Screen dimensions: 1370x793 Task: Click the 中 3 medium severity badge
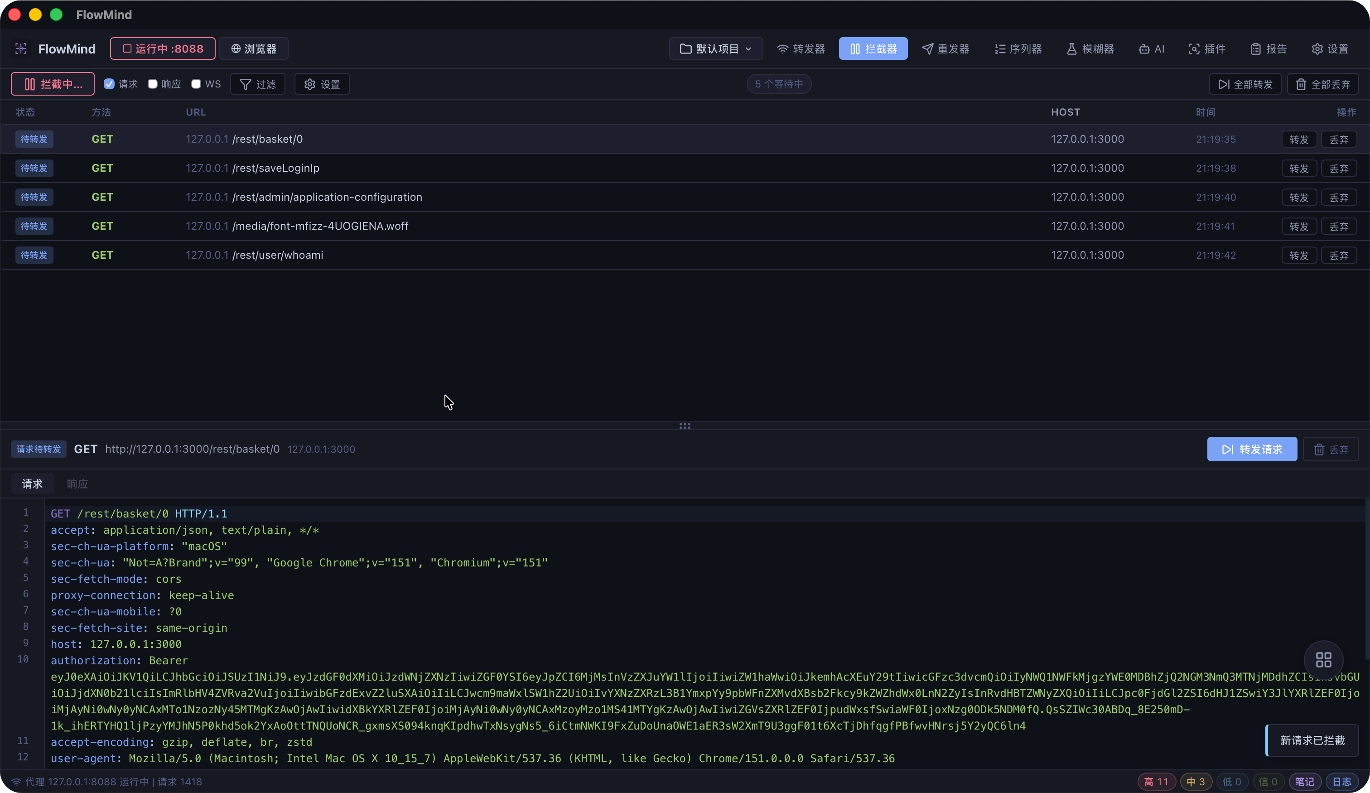click(x=1196, y=782)
